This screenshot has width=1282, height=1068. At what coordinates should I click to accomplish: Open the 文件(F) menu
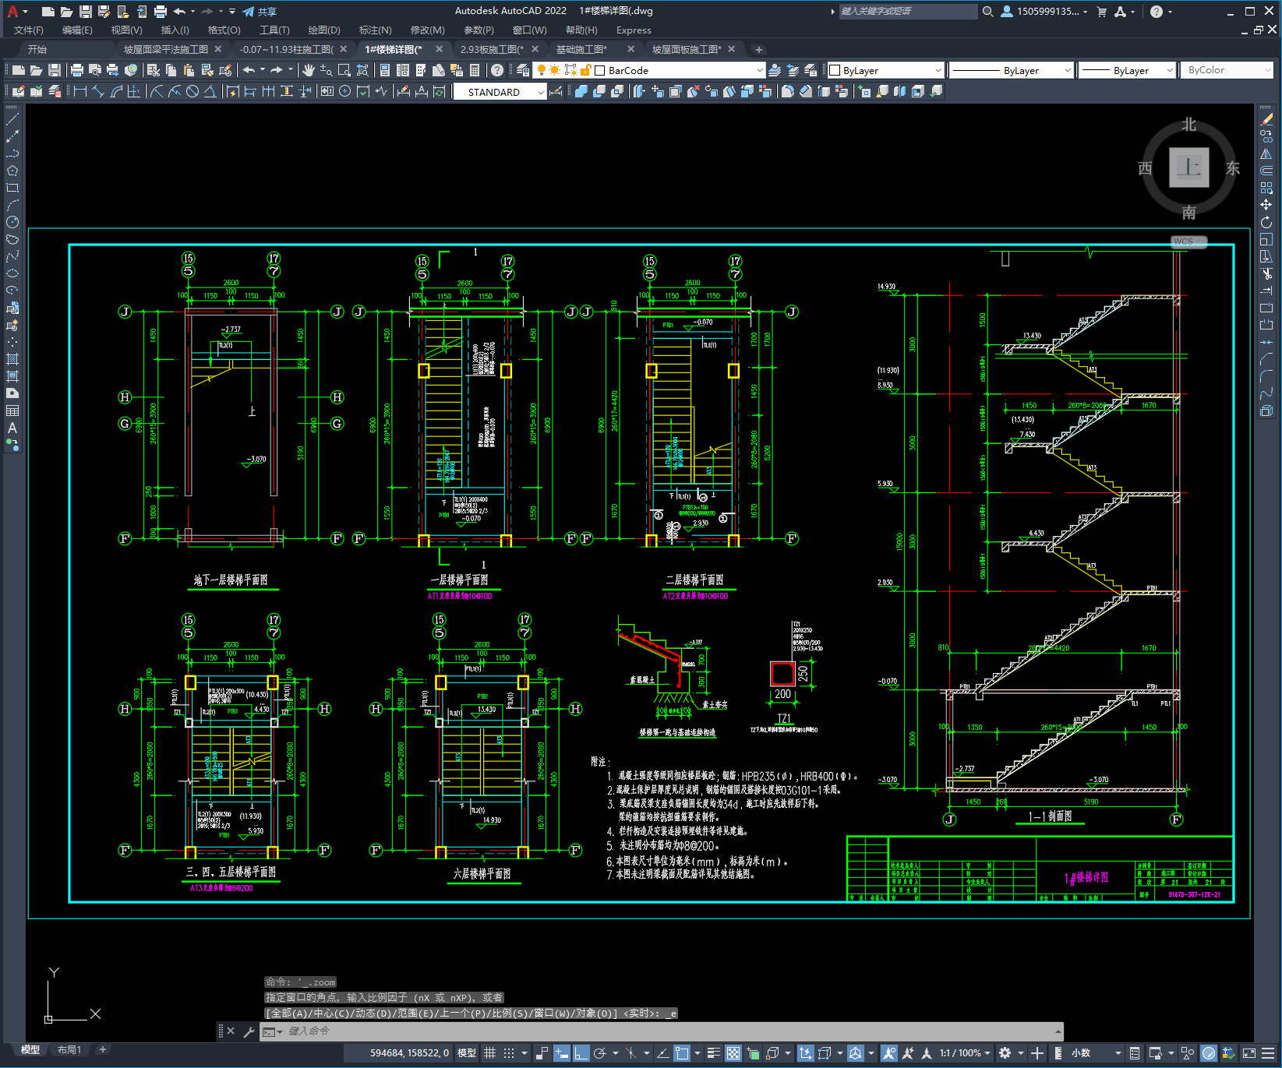29,30
